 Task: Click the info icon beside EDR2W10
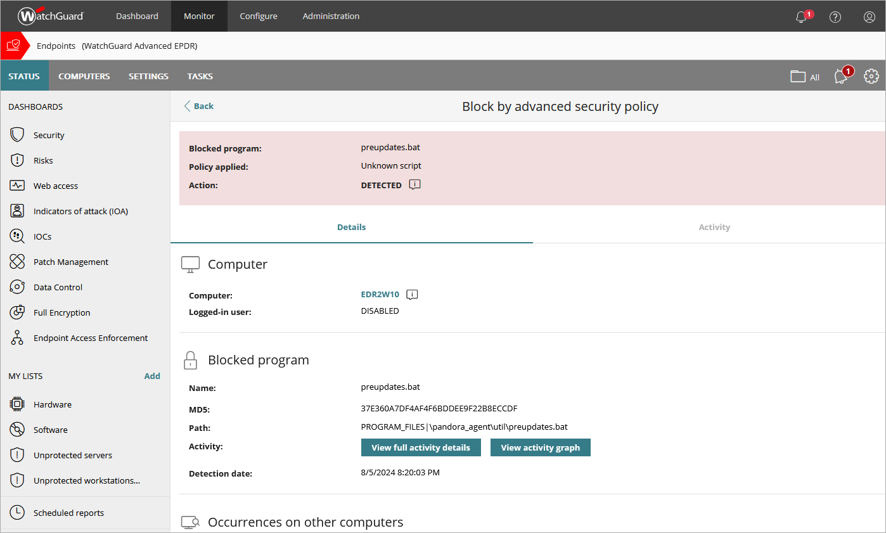click(x=412, y=295)
